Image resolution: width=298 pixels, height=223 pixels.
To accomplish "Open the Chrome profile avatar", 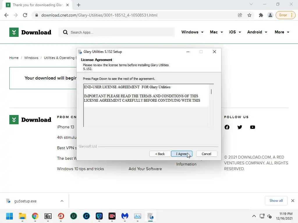I will point(270,15).
